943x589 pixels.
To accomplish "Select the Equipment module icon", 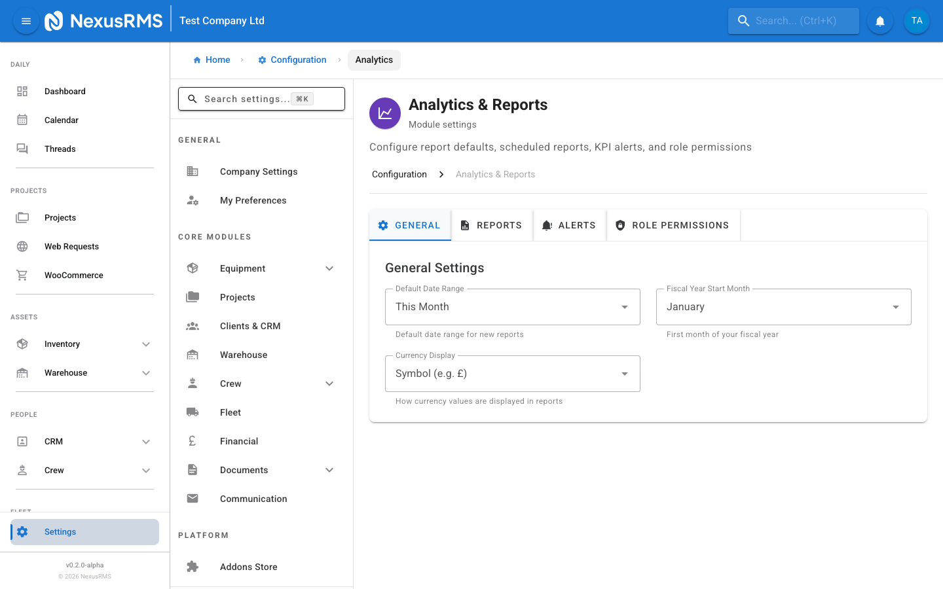I will (192, 268).
